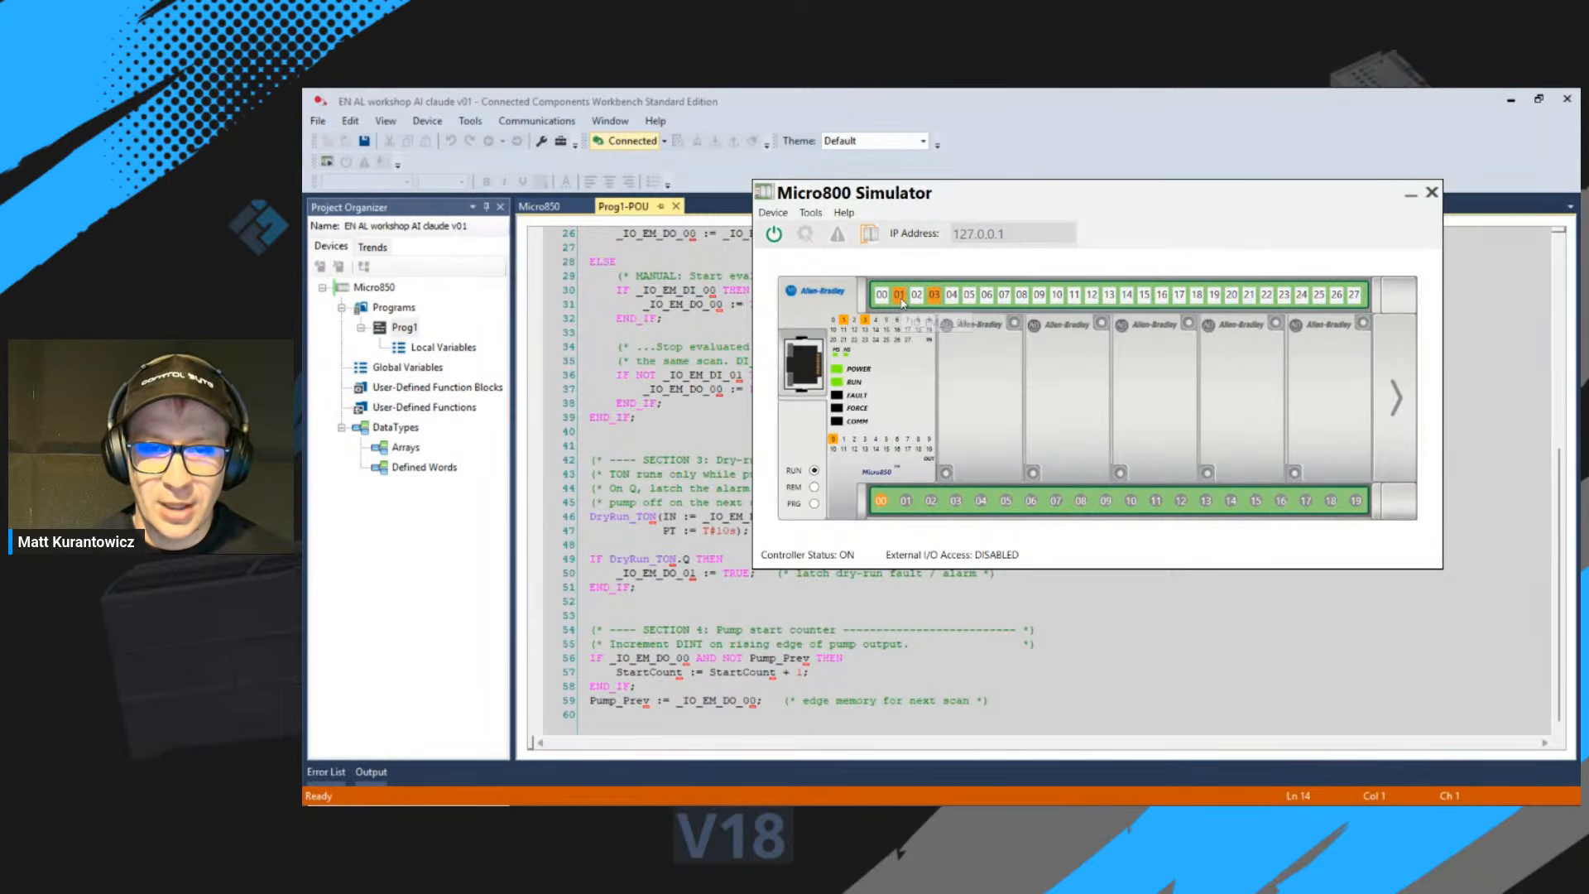This screenshot has height=894, width=1589.
Task: Click simulator output terminal 19
Action: (x=1356, y=501)
